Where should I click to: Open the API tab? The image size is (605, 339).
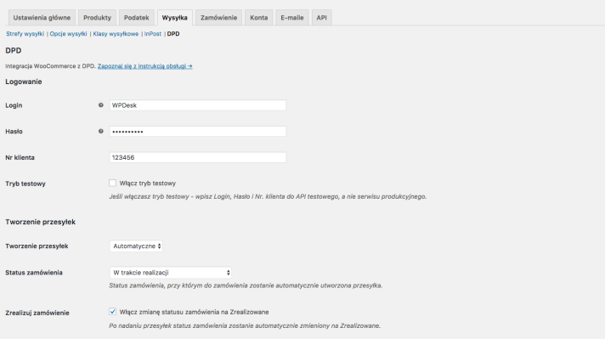322,18
